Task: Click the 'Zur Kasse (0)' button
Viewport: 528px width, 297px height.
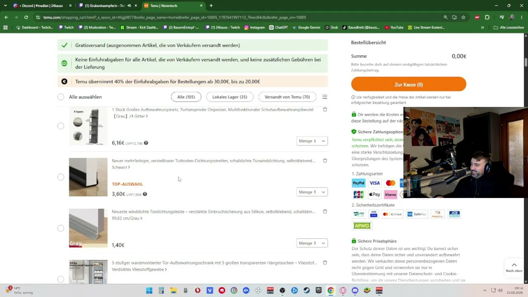Action: [x=409, y=85]
